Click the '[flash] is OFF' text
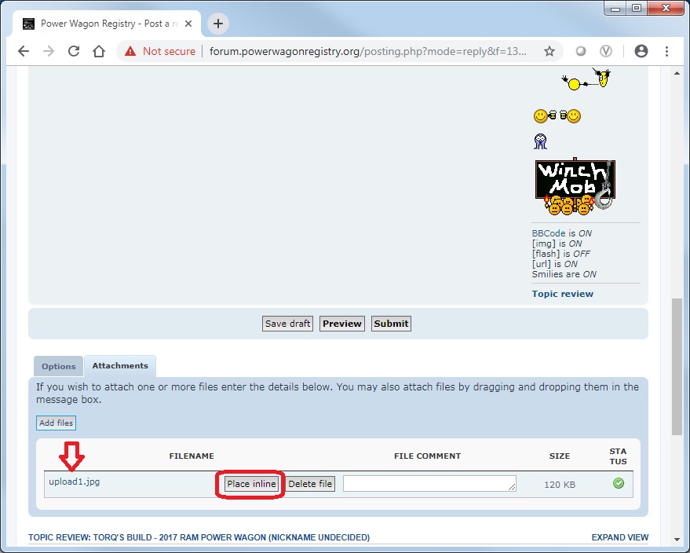This screenshot has width=690, height=553. (560, 254)
